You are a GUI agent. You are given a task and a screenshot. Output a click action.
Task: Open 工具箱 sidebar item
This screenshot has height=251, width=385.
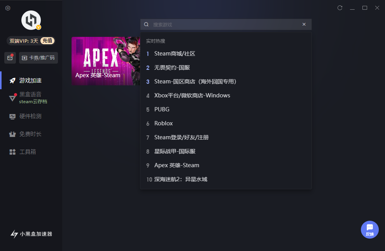pos(31,152)
